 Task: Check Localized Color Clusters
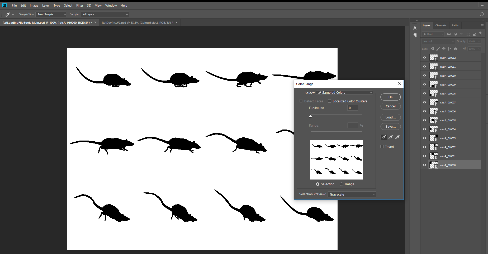click(x=329, y=101)
